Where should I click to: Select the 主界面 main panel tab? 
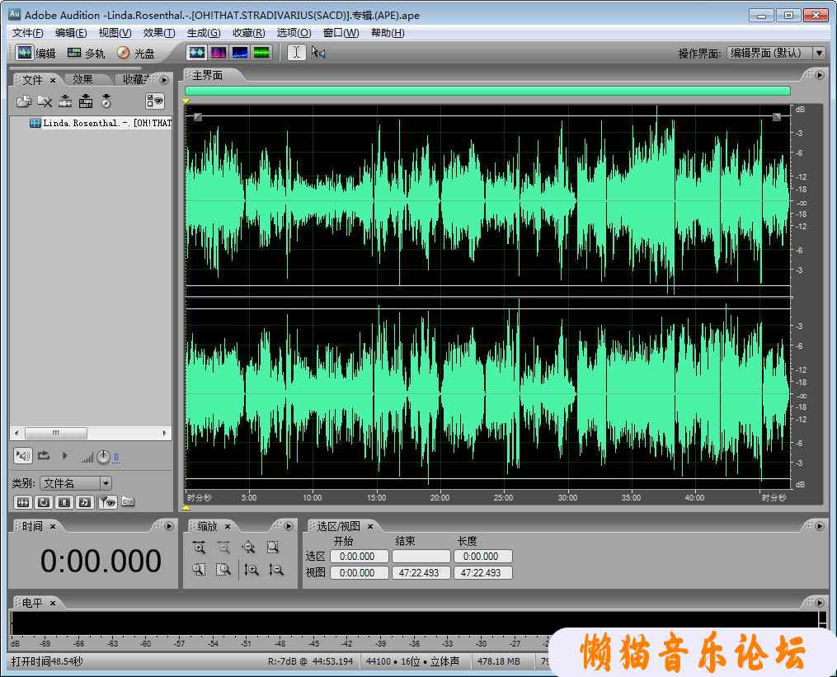coord(208,76)
